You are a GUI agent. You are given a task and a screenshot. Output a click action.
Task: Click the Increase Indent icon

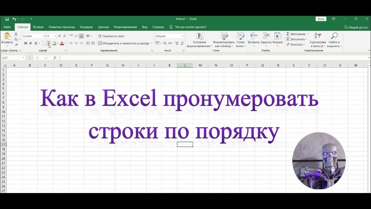(93, 43)
